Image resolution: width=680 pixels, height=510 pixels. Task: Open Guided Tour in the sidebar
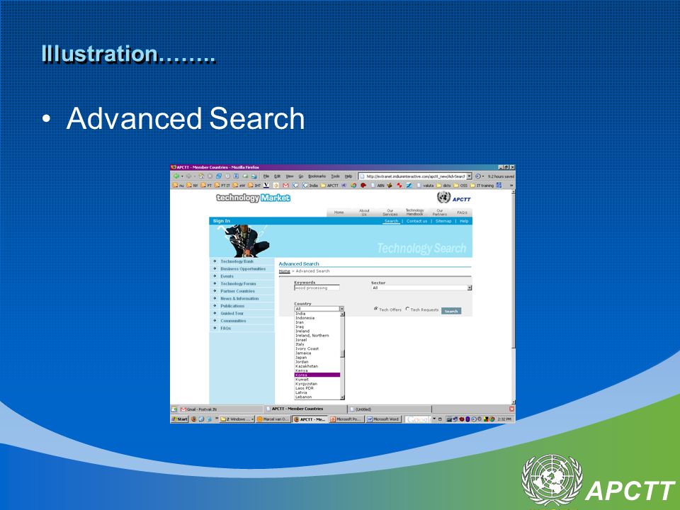pos(232,313)
